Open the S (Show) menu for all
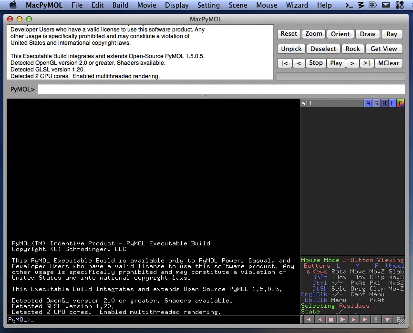 (376, 103)
